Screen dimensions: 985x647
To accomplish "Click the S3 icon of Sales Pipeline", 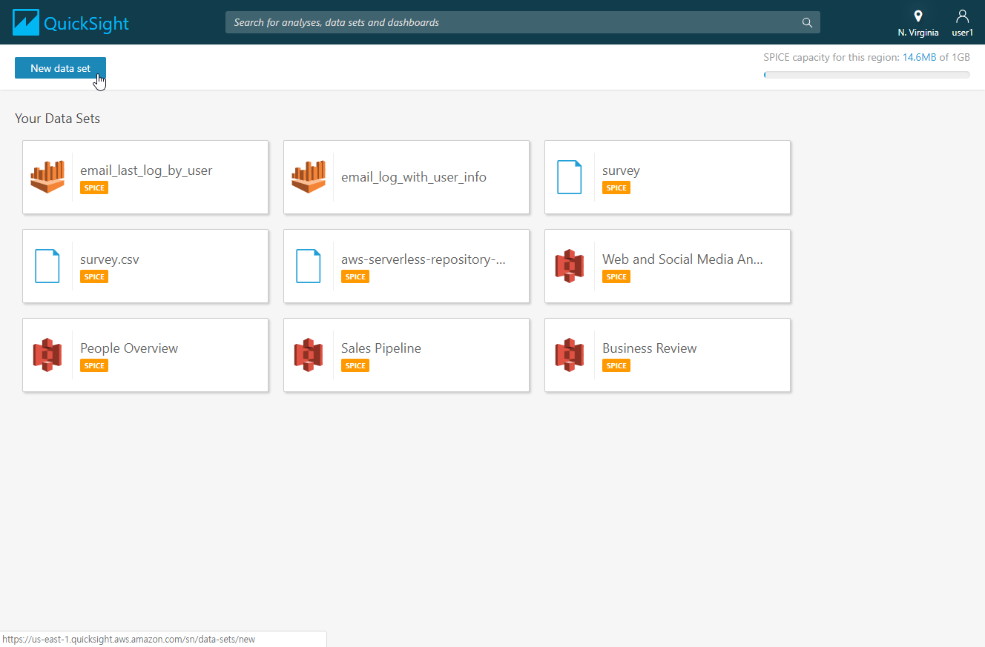I will tap(309, 355).
